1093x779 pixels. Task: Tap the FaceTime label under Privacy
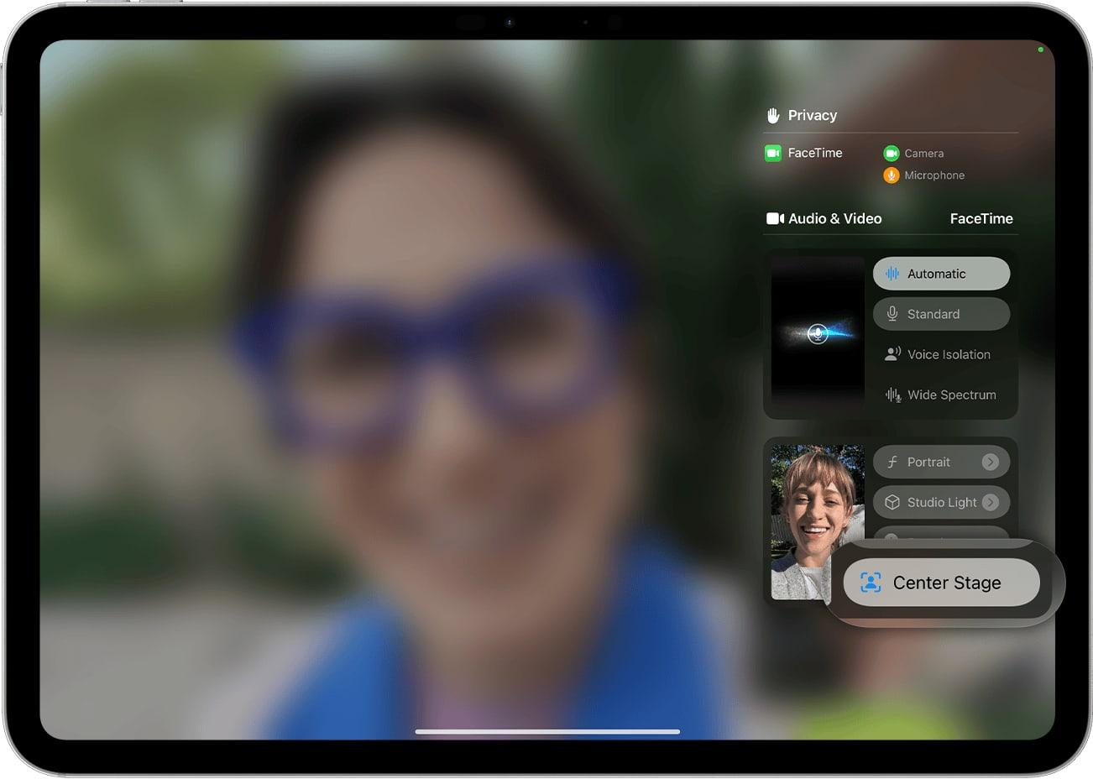(814, 153)
